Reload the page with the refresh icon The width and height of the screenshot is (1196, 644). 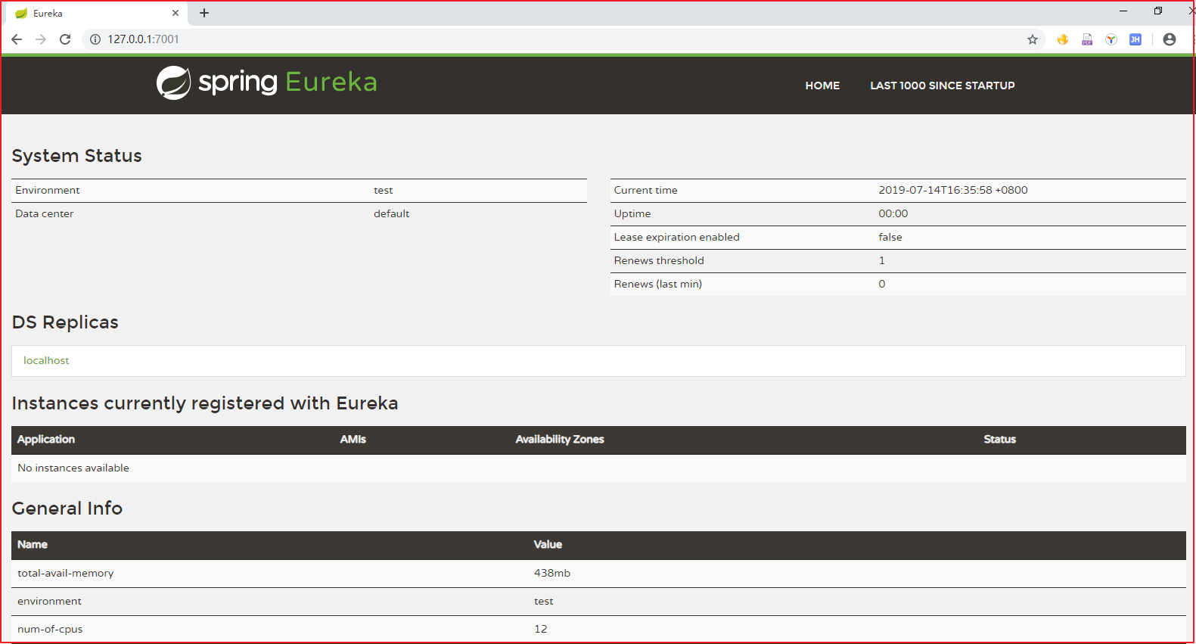click(65, 39)
